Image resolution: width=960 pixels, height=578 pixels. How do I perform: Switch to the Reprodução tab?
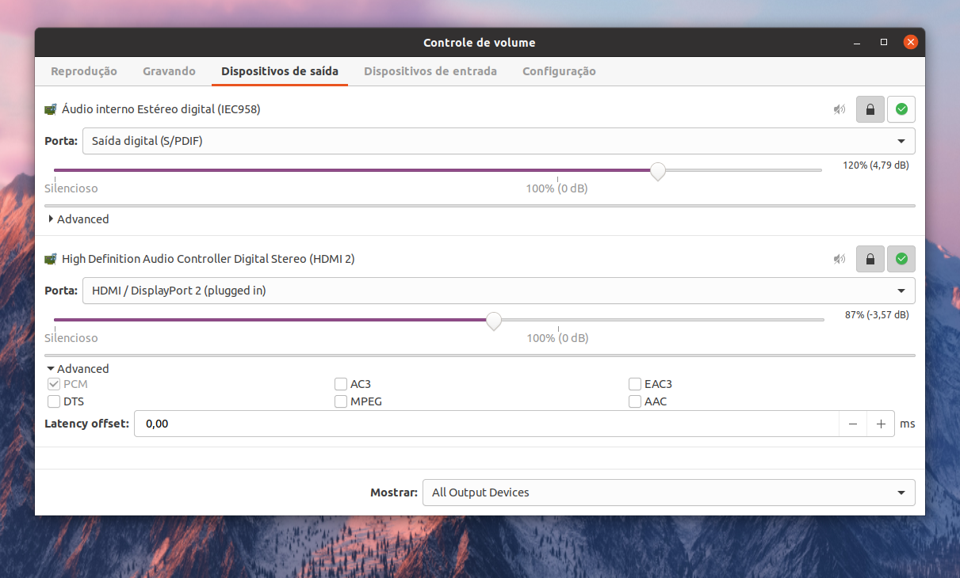[x=84, y=71]
